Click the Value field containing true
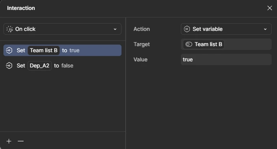277x149 pixels. click(x=226, y=59)
